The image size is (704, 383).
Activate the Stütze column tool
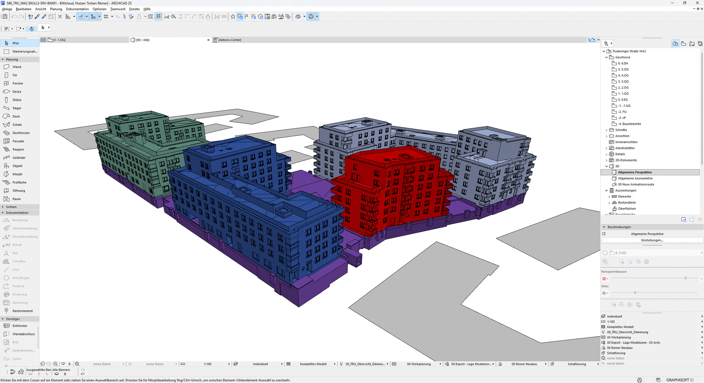pyautogui.click(x=17, y=100)
